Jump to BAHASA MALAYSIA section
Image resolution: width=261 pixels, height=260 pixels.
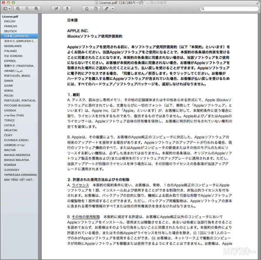(x=17, y=160)
